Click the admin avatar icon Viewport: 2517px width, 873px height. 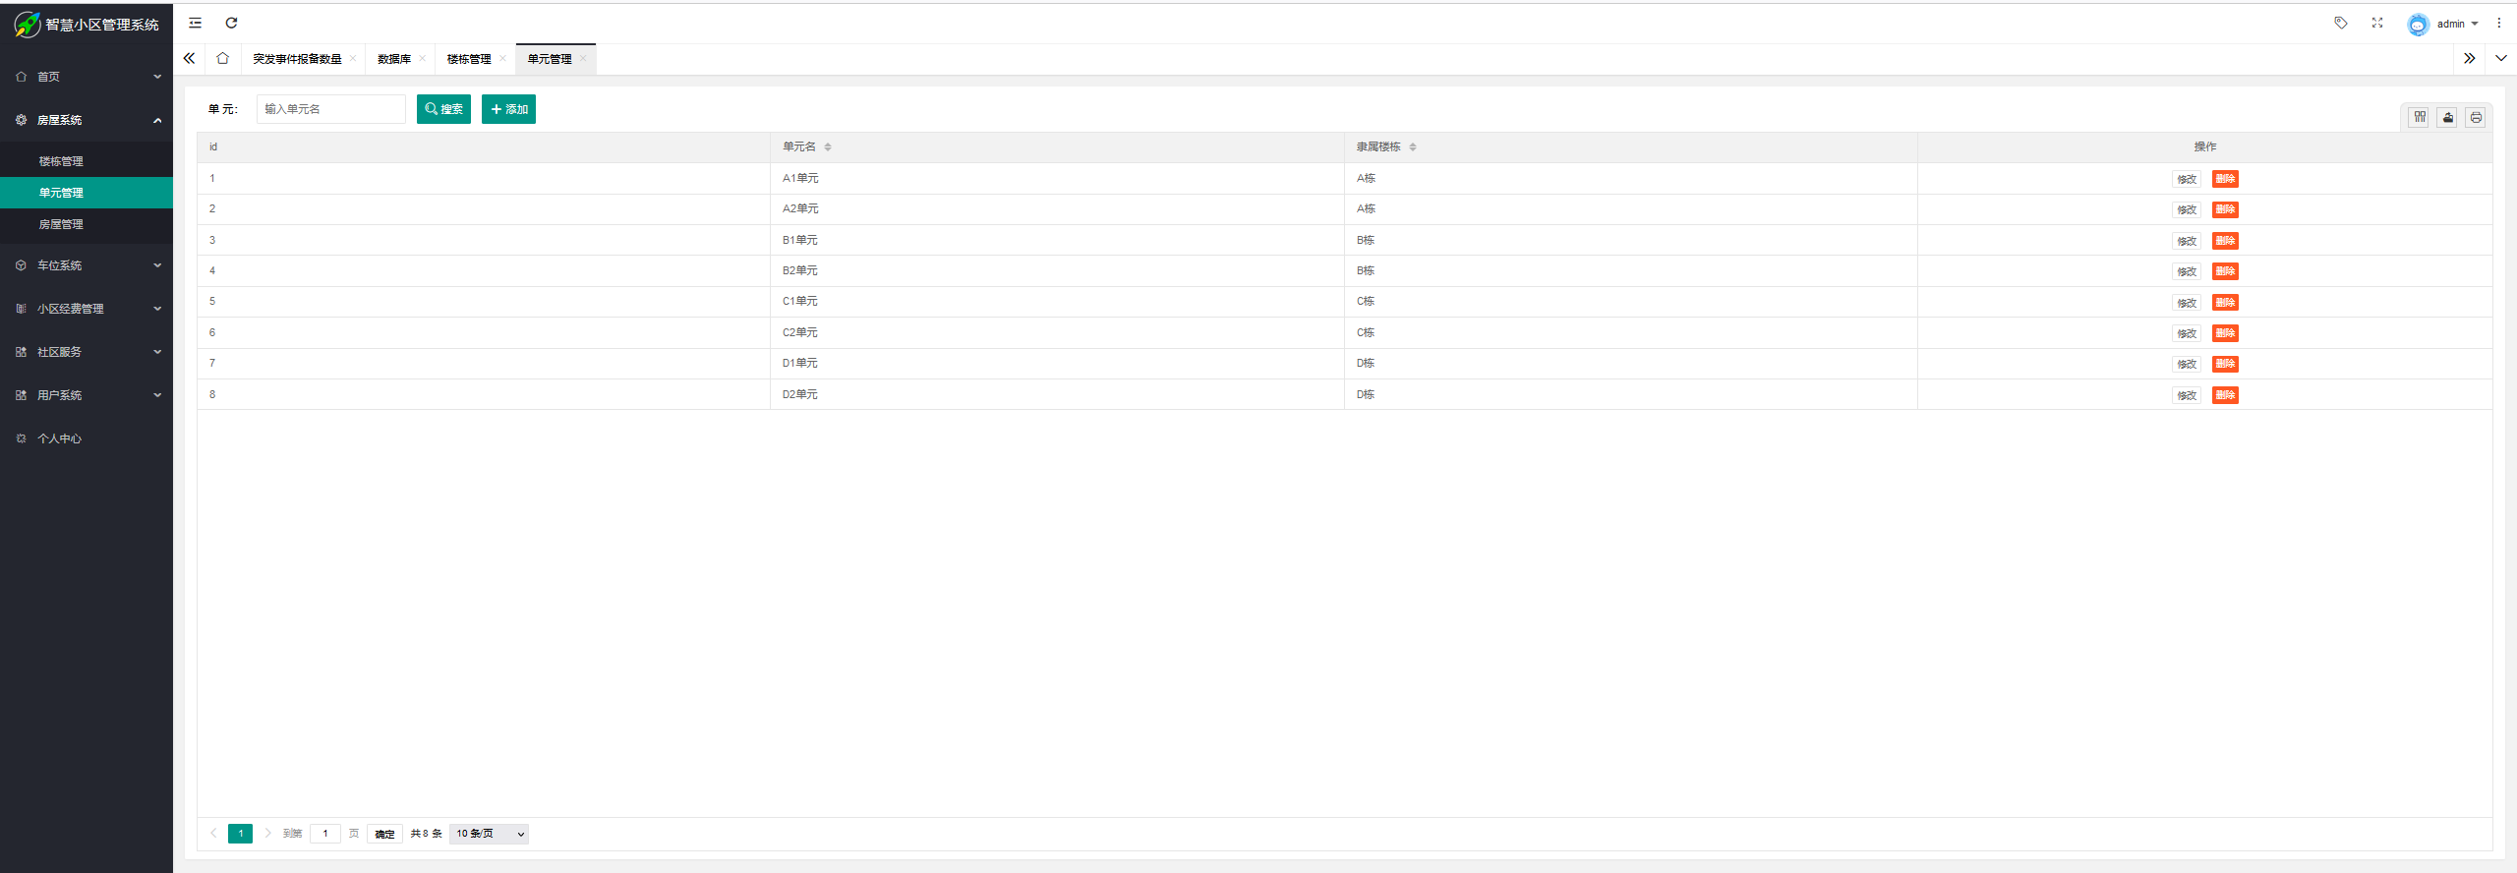(x=2418, y=24)
